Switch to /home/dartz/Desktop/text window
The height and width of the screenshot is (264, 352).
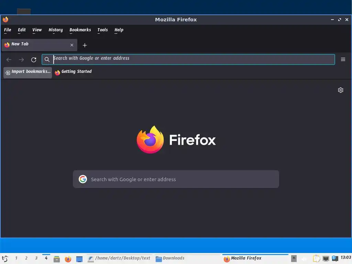(119, 258)
